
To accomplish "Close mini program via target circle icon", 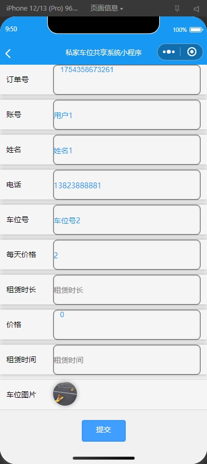I will [x=192, y=52].
